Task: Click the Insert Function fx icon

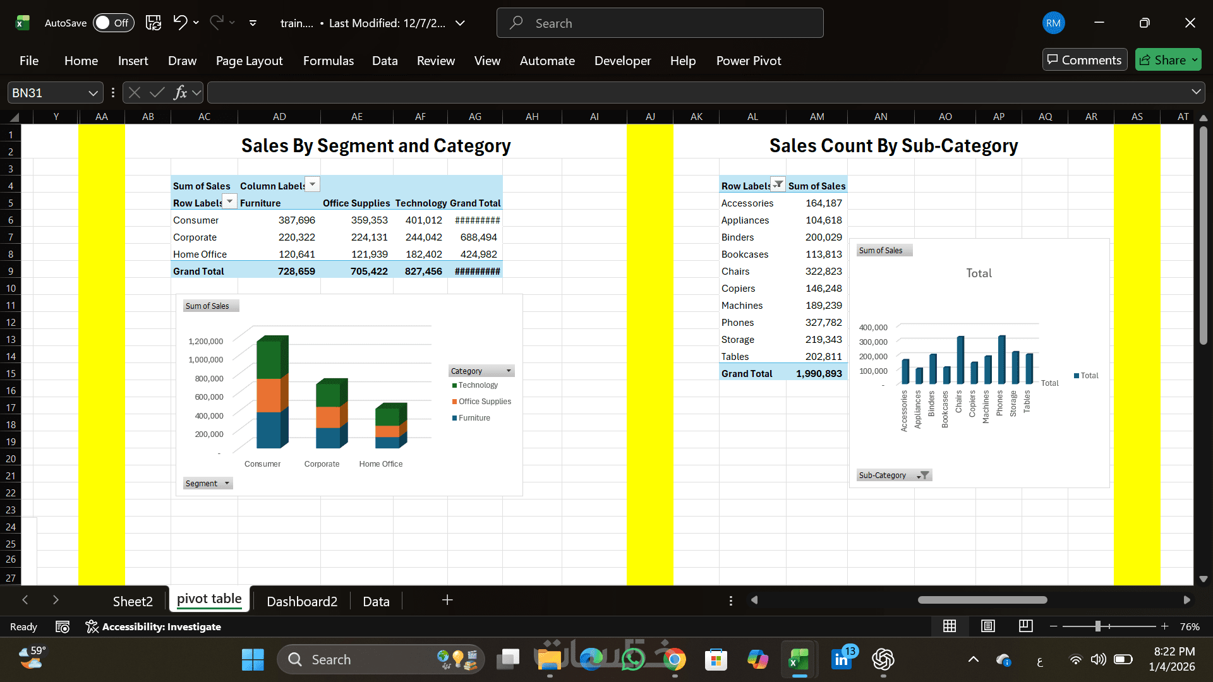Action: (180, 93)
